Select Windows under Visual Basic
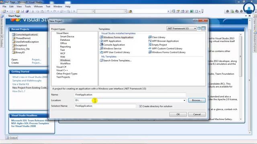257x144 pixels. (x=65, y=60)
